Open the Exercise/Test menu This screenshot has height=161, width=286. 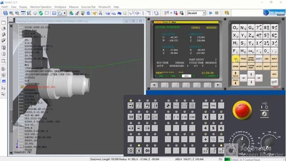tap(88, 7)
